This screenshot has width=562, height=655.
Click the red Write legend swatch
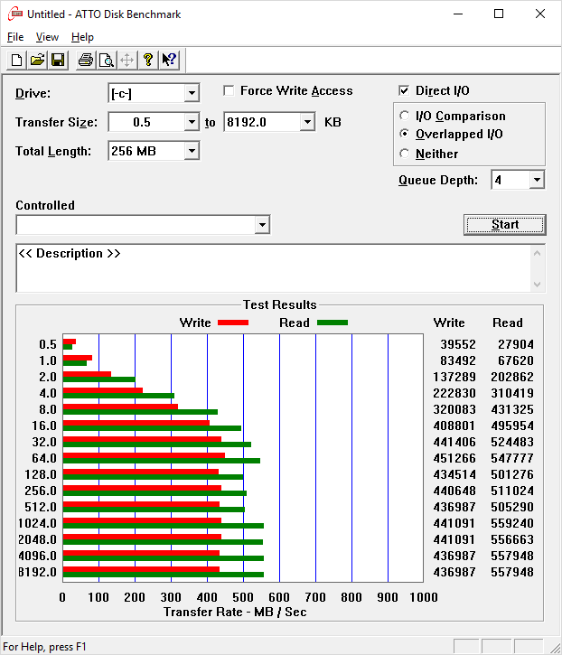[x=233, y=323]
